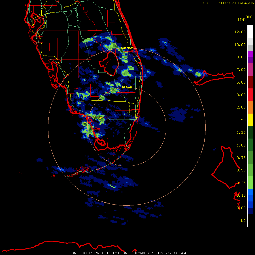Click the 1.00 legend value
Image resolution: width=255 pixels, height=255 pixels.
(x=241, y=145)
